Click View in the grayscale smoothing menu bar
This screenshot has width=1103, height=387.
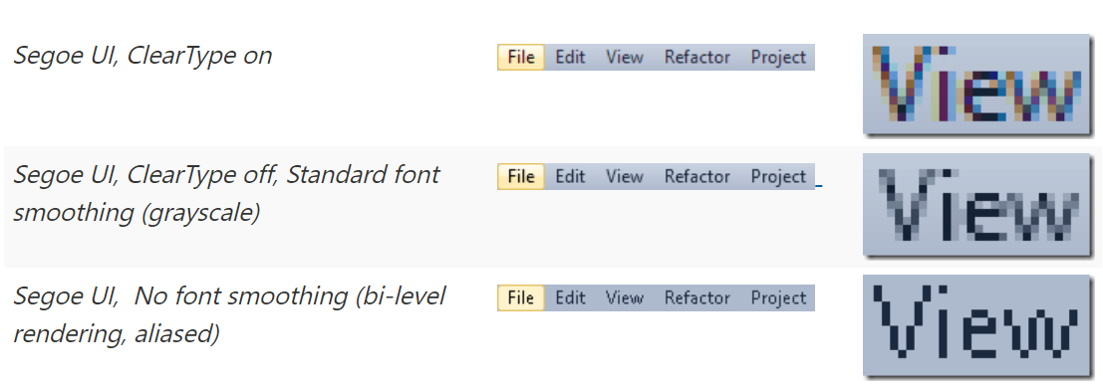625,176
